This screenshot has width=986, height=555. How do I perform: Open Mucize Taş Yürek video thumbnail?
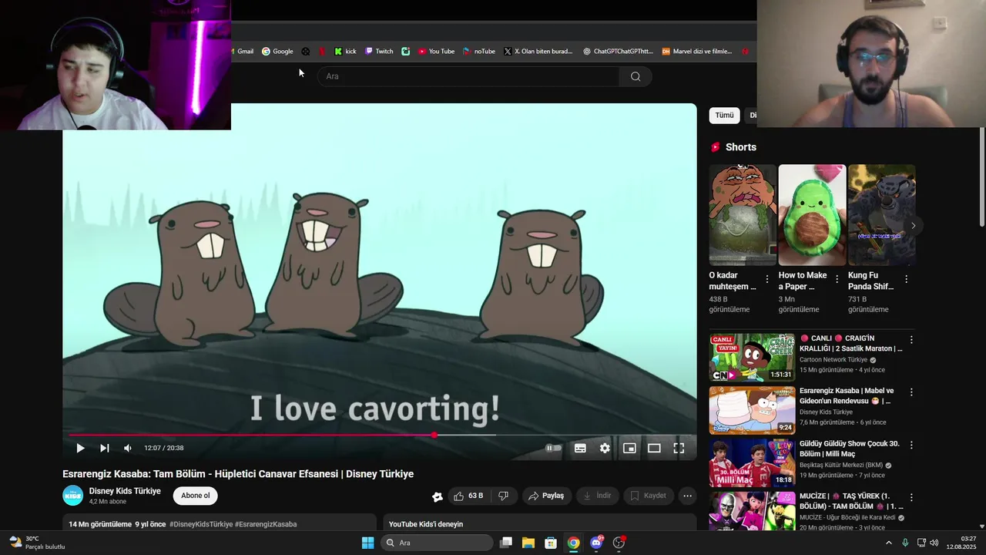752,510
